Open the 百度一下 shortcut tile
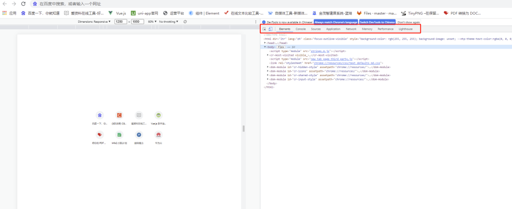 coord(100,118)
